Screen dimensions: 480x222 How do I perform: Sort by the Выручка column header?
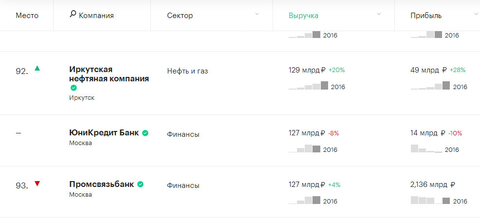[x=303, y=16]
